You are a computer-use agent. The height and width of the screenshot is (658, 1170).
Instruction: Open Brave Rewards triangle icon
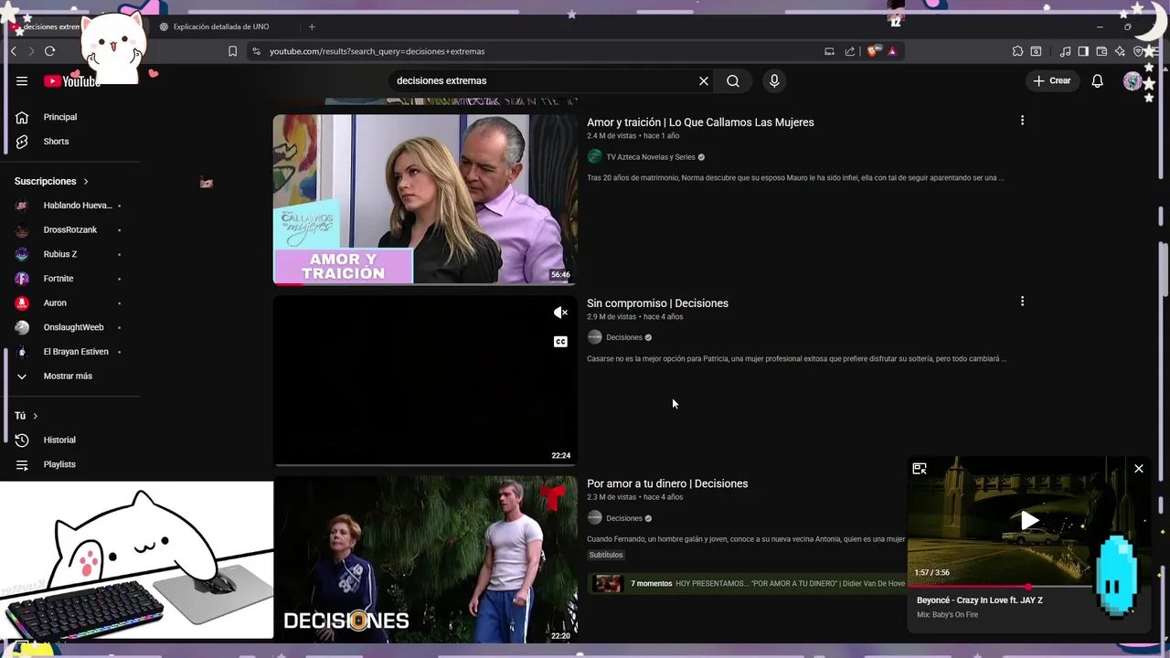[x=892, y=51]
